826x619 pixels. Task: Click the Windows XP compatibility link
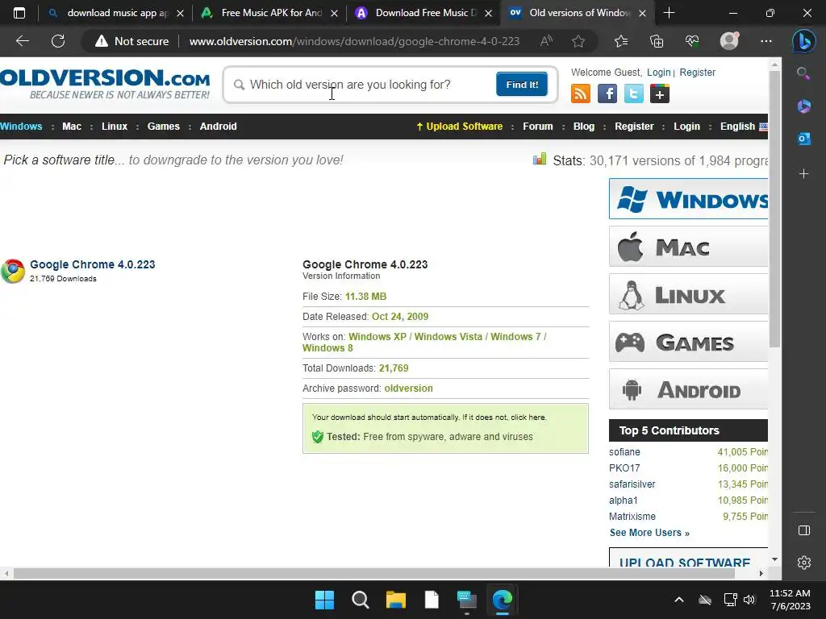pos(378,336)
